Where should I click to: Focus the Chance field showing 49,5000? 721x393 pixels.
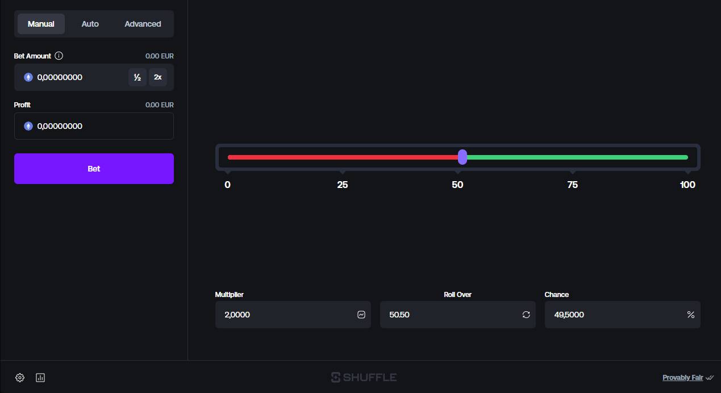point(622,315)
